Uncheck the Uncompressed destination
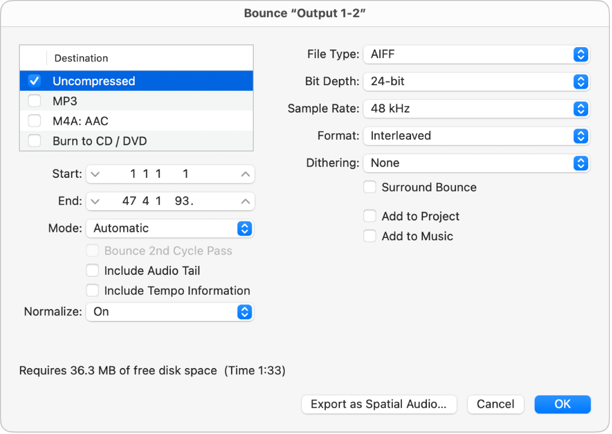612x434 pixels. tap(34, 80)
